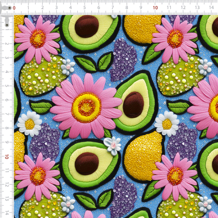218x218 pixels.
Task: Click the number 9 on the horizontal ruler
Action: point(141,8)
